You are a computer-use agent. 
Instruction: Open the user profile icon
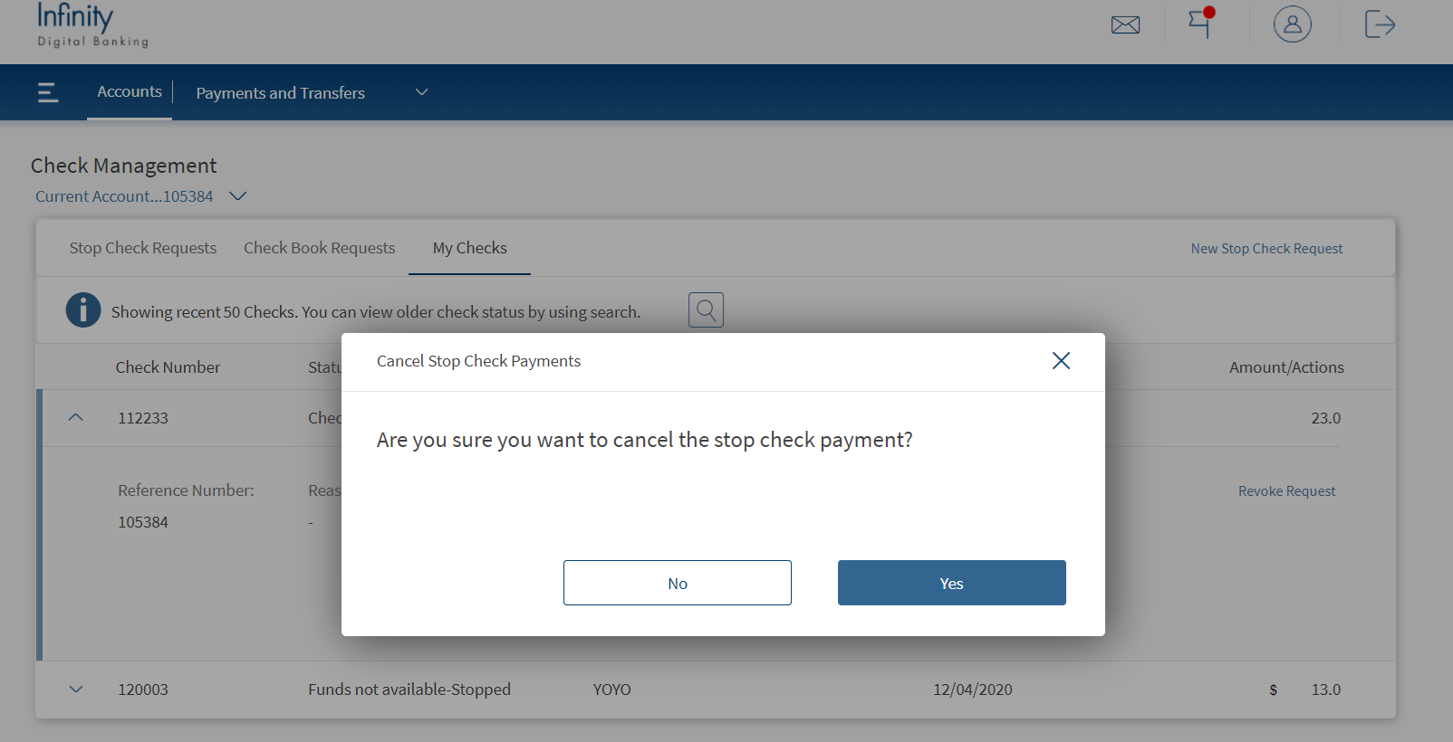[1292, 24]
